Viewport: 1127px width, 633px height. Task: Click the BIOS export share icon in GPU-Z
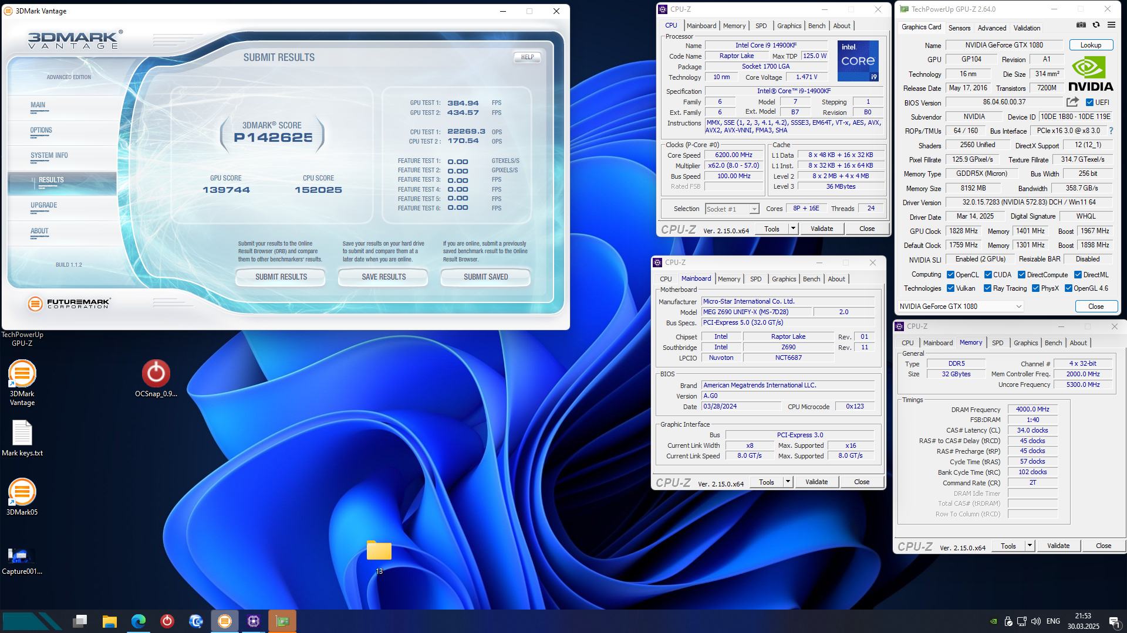pos(1072,102)
